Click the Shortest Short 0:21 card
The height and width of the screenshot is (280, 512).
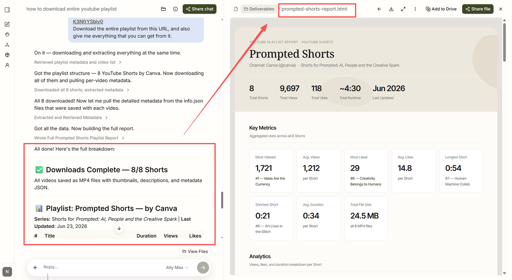[x=271, y=218]
